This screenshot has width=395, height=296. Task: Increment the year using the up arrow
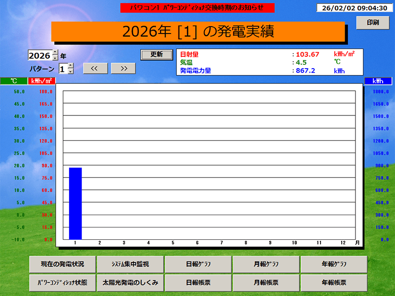pos(55,53)
